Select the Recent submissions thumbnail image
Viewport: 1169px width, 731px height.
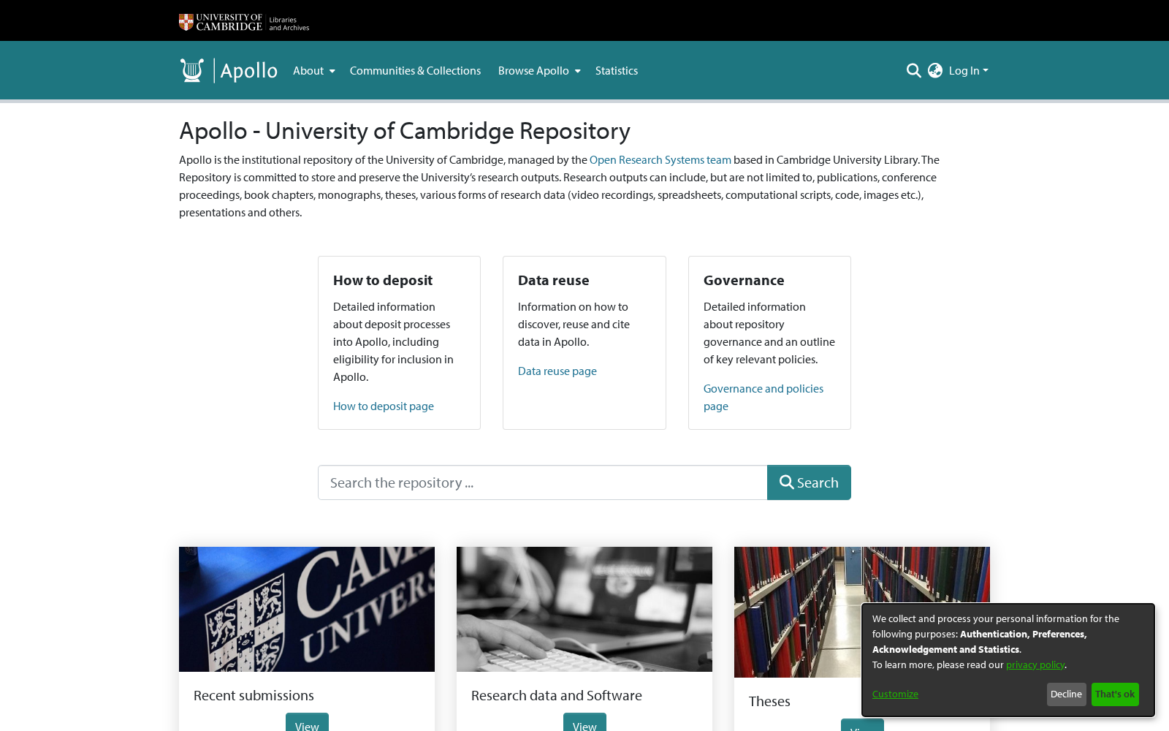[x=307, y=609]
